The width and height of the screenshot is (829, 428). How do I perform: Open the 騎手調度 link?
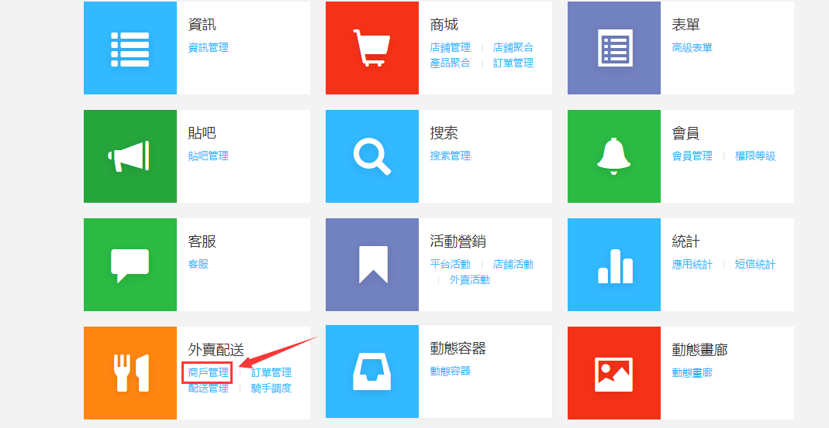click(x=271, y=388)
